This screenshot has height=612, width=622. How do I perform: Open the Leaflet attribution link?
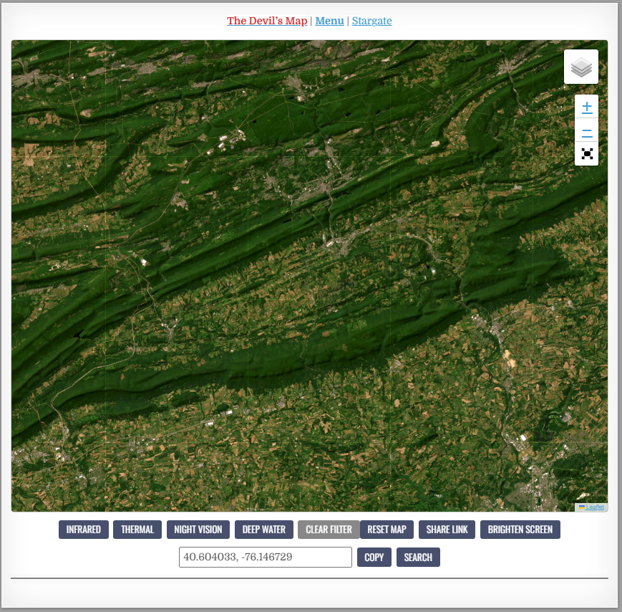[594, 507]
